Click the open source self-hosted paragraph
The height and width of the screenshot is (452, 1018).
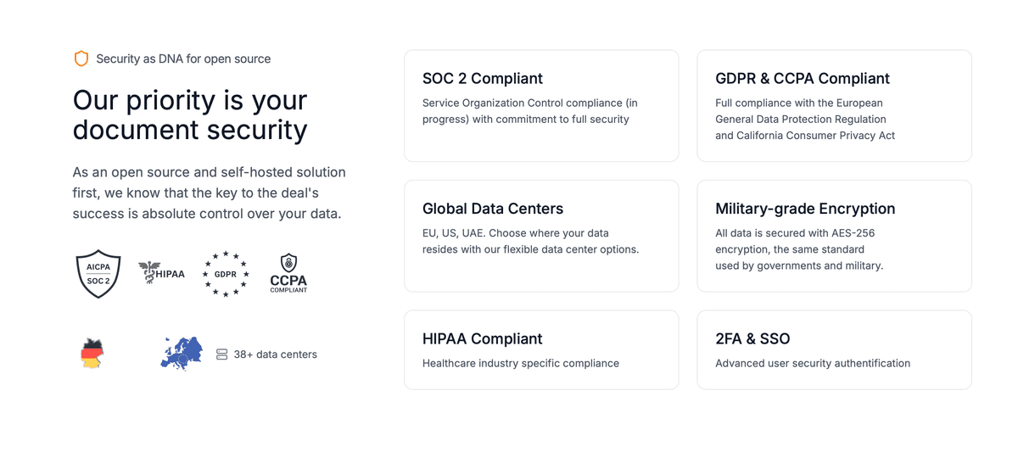[209, 193]
